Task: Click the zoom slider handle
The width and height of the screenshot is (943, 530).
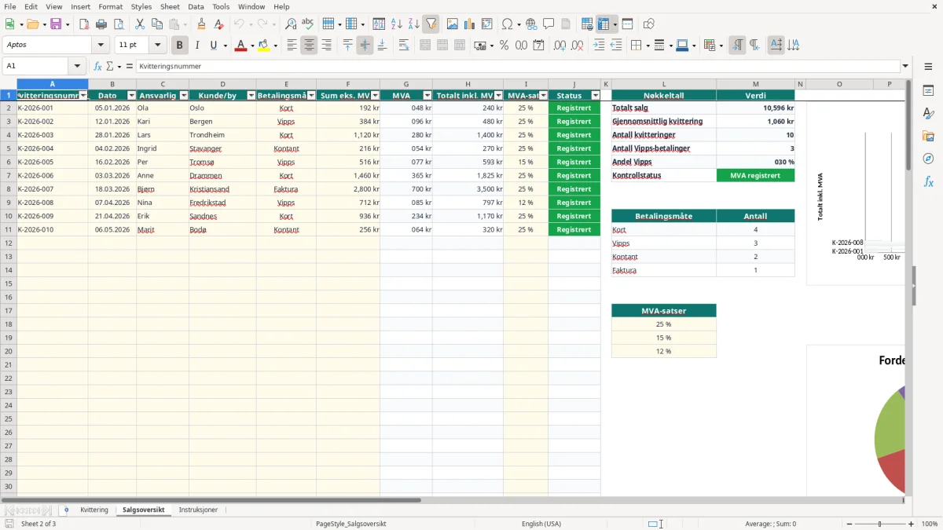Action: tap(880, 524)
